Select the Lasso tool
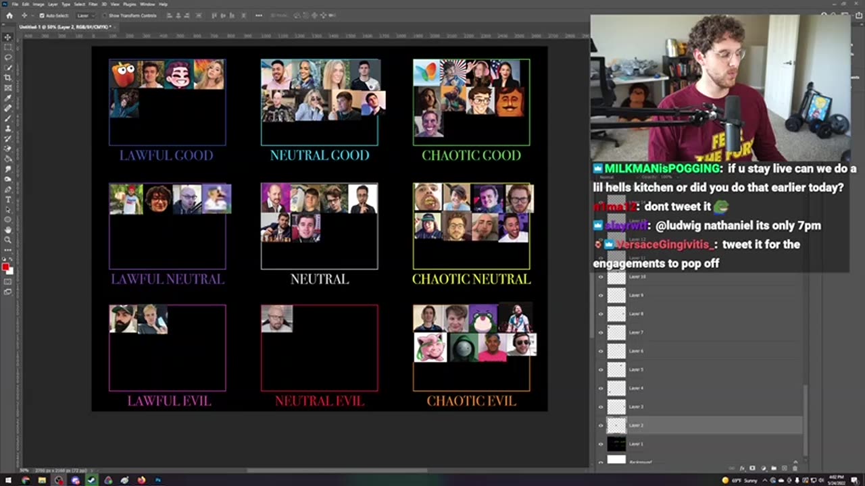This screenshot has height=486, width=865. pos(7,57)
